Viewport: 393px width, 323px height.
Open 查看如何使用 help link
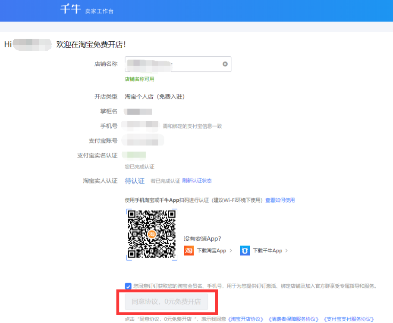click(280, 200)
